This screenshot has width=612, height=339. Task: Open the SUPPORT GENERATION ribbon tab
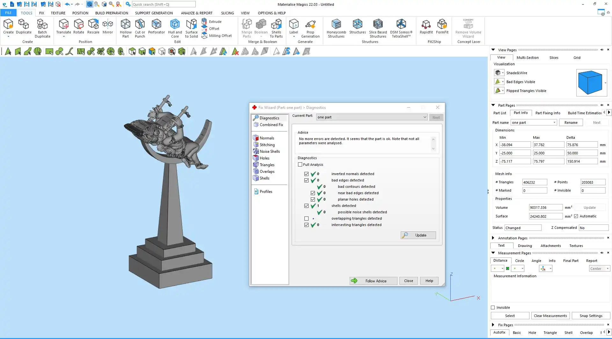[154, 13]
